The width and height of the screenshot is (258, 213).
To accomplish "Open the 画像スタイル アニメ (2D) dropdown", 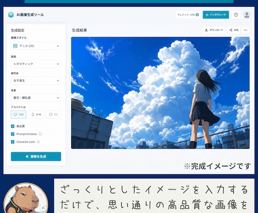I will pyautogui.click(x=36, y=46).
